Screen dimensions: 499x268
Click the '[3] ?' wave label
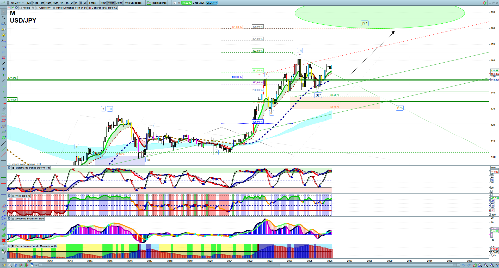[x=365, y=23]
